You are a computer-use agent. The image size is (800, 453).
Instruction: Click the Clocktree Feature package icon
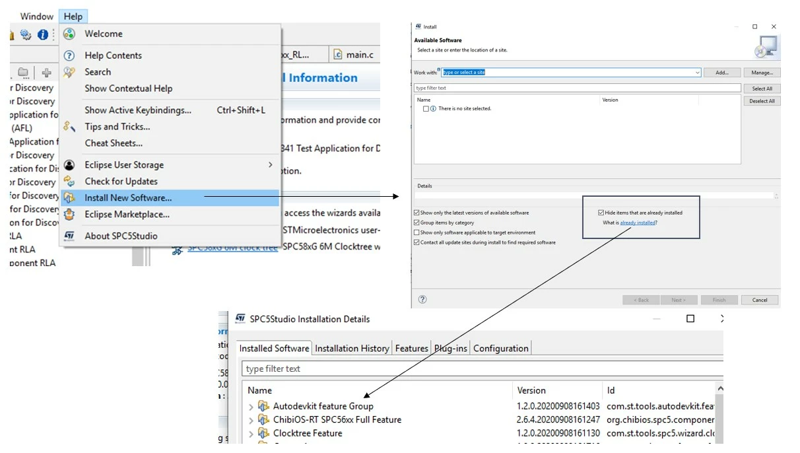click(x=264, y=433)
